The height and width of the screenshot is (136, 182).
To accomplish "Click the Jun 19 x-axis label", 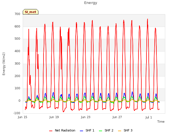I will [54, 117].
